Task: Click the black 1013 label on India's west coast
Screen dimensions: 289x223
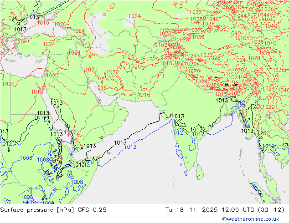Action: pos(178,117)
